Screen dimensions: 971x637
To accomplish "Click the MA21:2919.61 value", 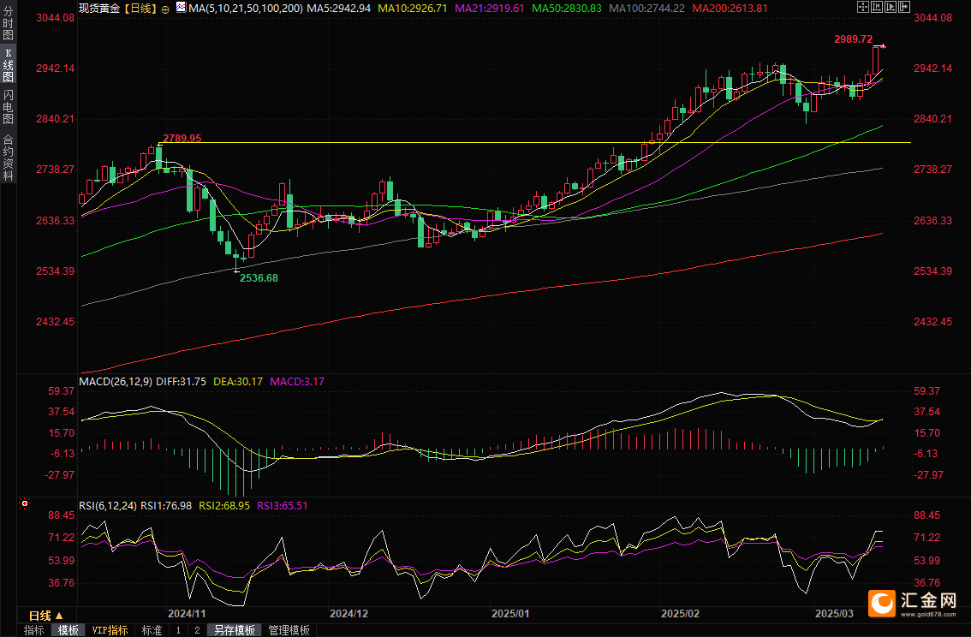I will pos(489,9).
